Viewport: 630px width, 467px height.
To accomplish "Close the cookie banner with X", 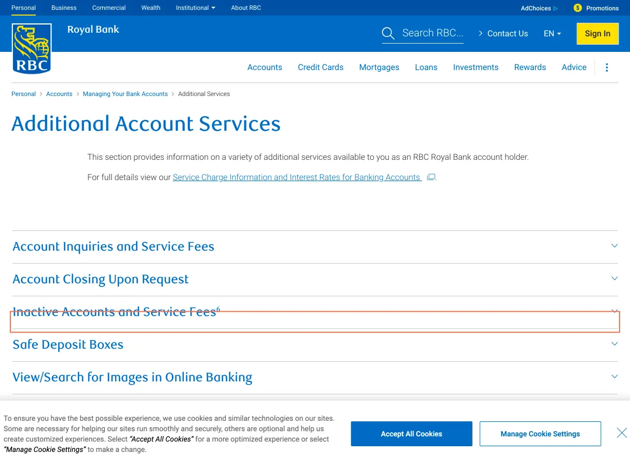I will [x=622, y=433].
